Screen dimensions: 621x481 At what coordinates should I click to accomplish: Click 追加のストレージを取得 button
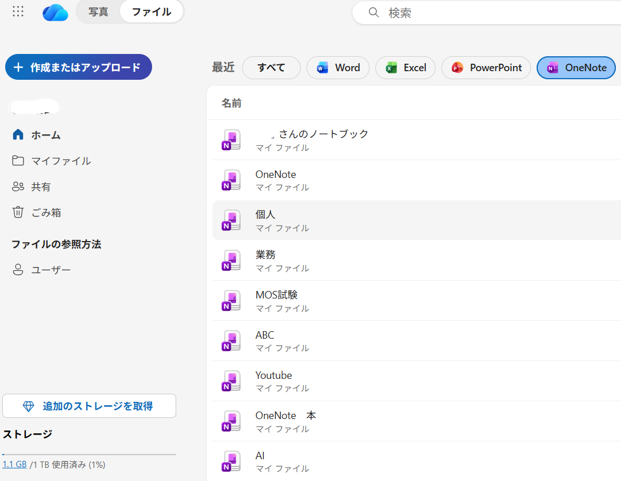tap(89, 405)
